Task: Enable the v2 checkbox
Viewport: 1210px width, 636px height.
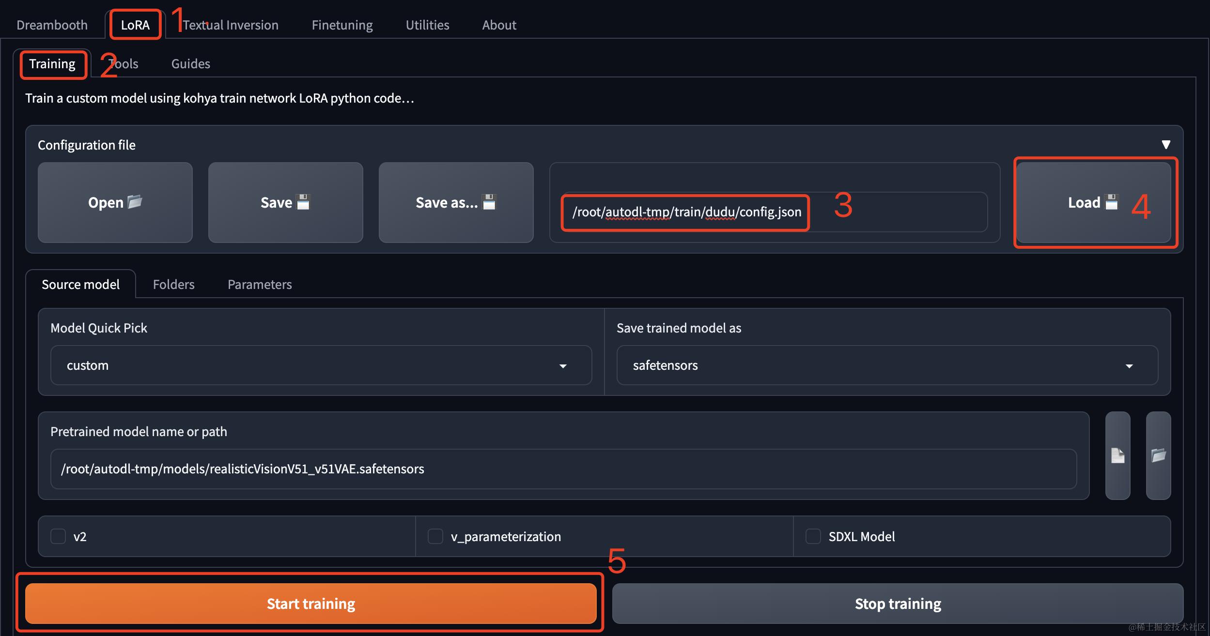Action: click(58, 536)
